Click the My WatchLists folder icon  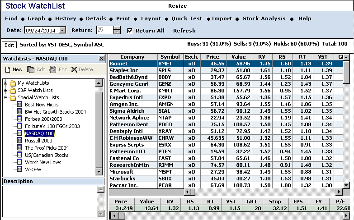click(x=13, y=83)
